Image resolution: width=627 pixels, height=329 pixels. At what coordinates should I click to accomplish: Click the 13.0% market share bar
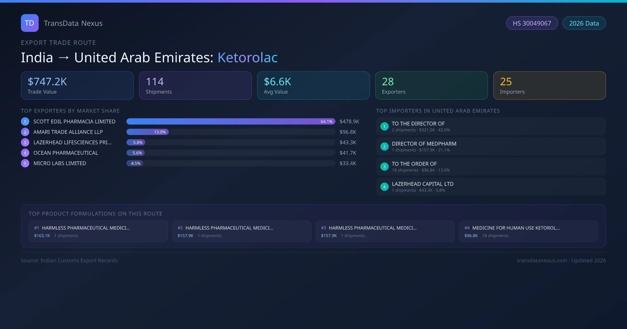click(148, 132)
